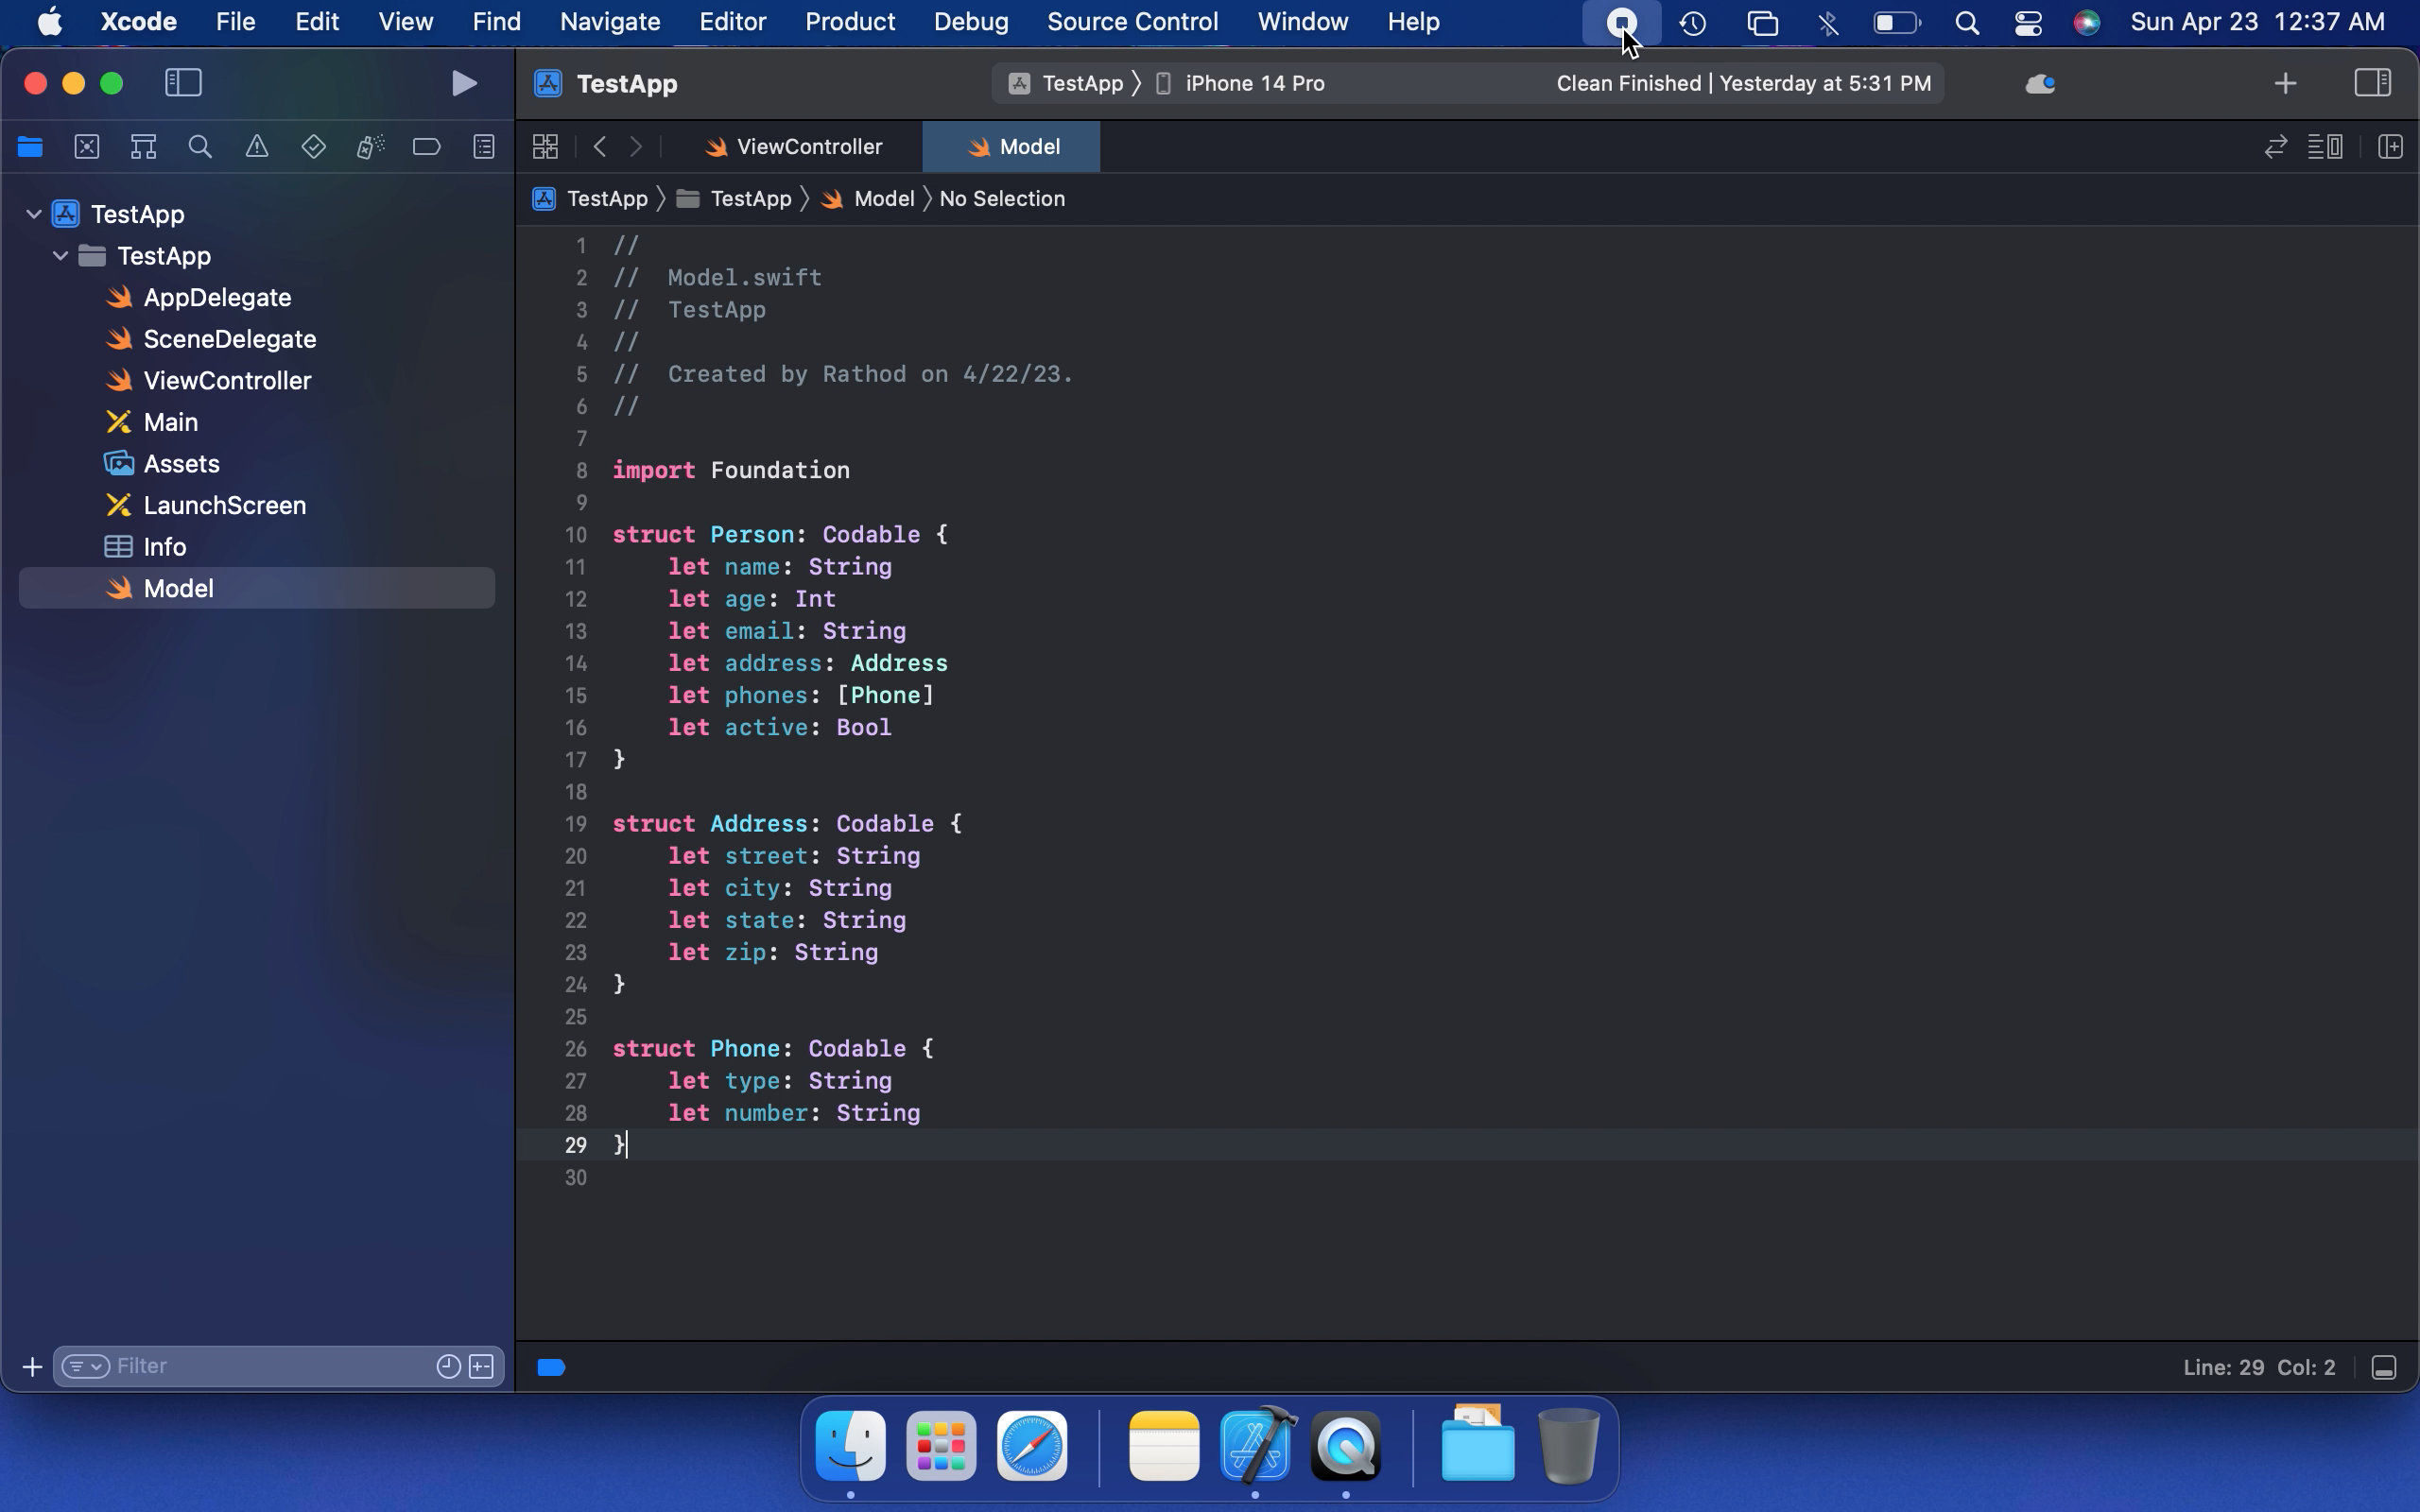Open the Issue navigator warning icon
The image size is (2420, 1512).
point(257,147)
